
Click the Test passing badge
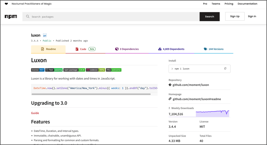pos(54,70)
